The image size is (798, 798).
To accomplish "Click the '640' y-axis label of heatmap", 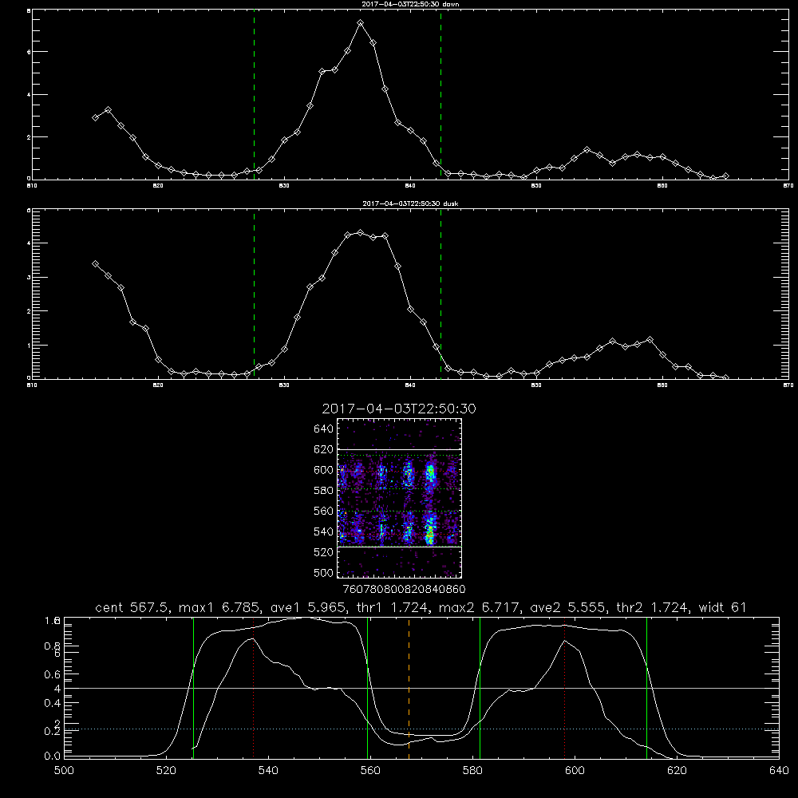I will [x=324, y=429].
